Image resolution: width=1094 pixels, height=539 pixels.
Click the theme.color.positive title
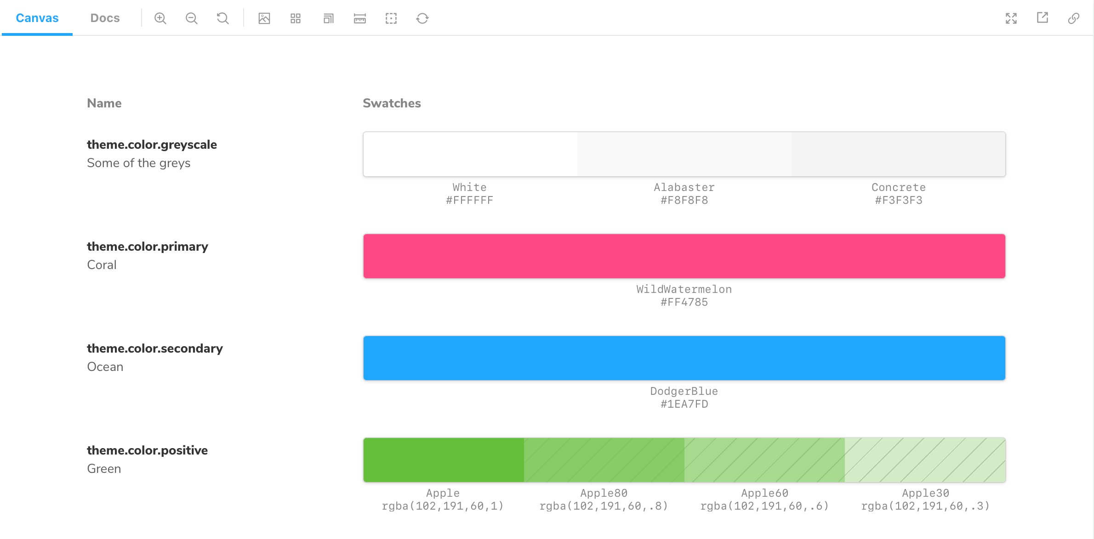pyautogui.click(x=147, y=450)
